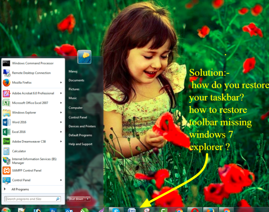
Task: Open Control Panel link in right pane
Action: pyautogui.click(x=78, y=117)
